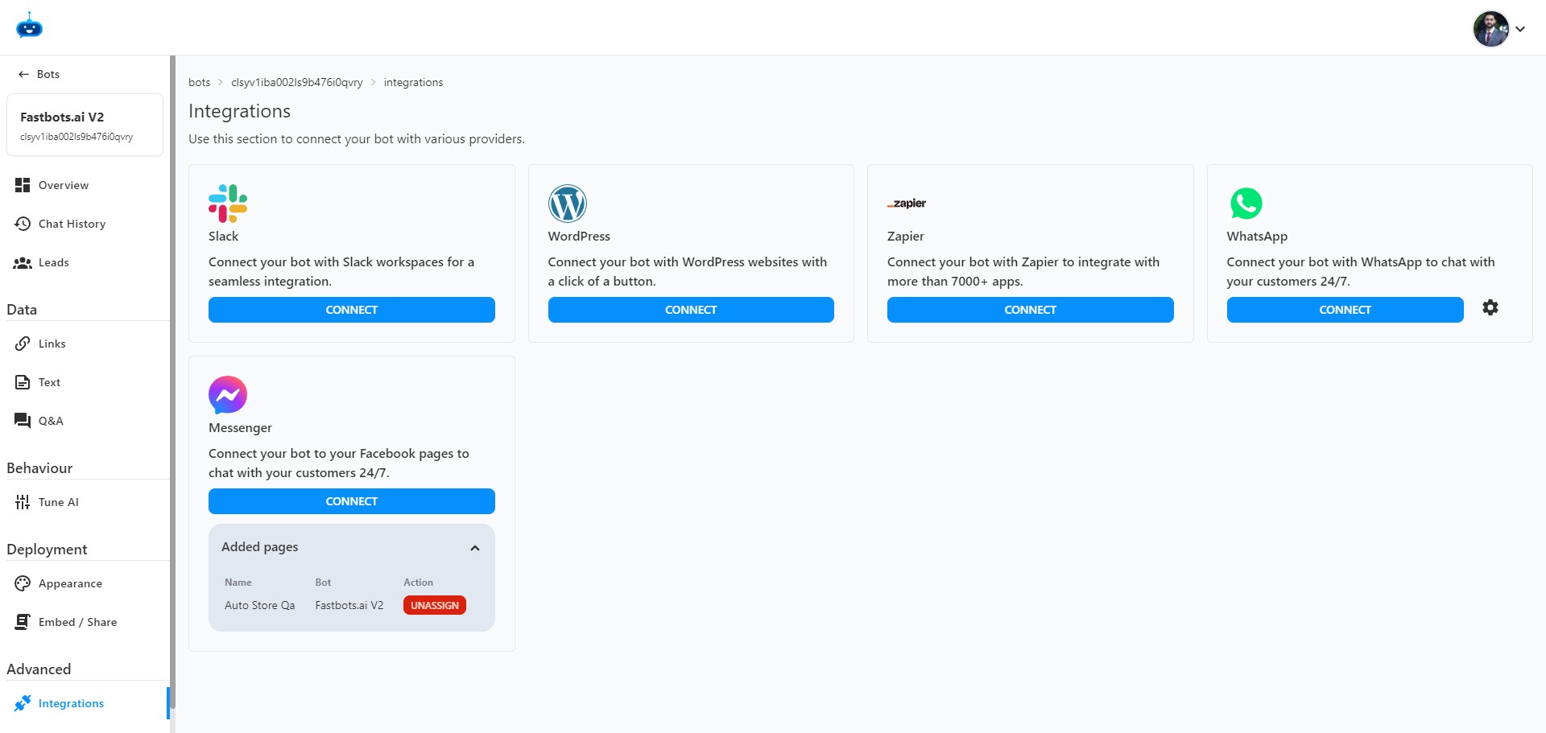Click the Zapier logo
This screenshot has width=1546, height=733.
pyautogui.click(x=907, y=204)
